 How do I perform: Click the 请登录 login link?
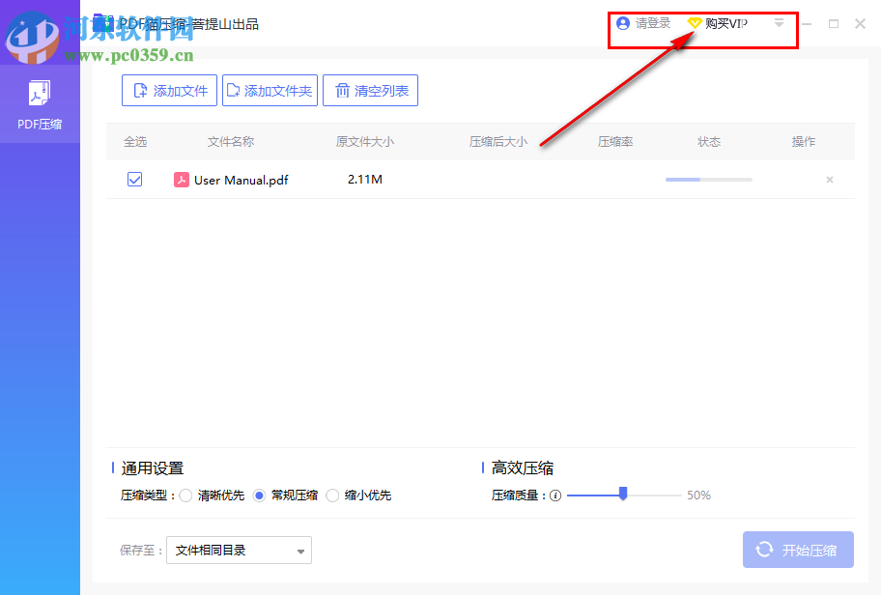653,23
